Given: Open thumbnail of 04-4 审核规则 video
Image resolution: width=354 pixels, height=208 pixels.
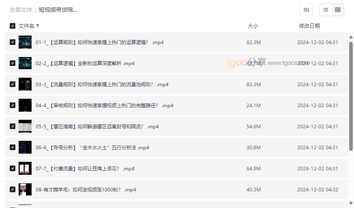Looking at the screenshot, I should (x=25, y=105).
